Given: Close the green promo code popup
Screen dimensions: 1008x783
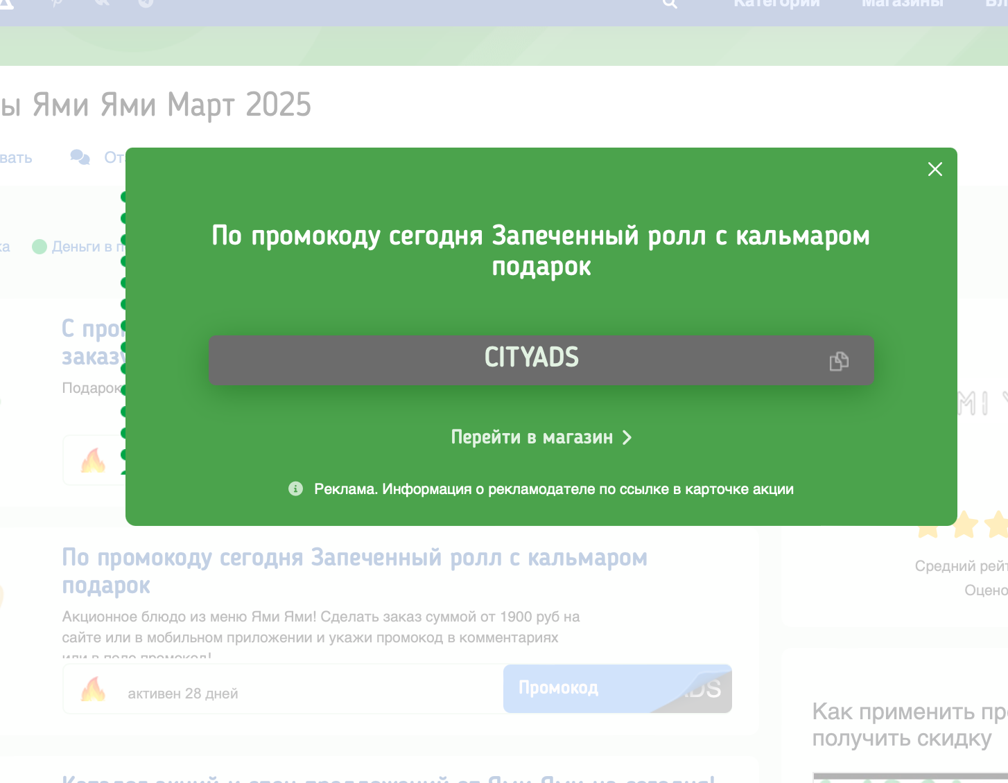Looking at the screenshot, I should [x=935, y=169].
